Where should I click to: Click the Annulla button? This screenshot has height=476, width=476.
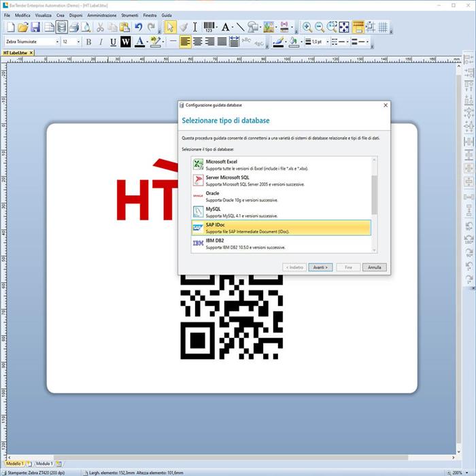click(374, 267)
